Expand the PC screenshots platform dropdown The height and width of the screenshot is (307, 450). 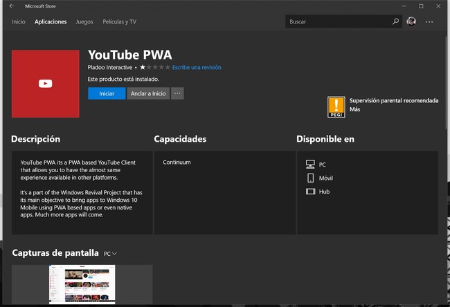point(110,254)
